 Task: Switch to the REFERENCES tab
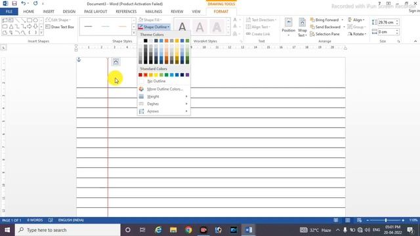pos(126,12)
